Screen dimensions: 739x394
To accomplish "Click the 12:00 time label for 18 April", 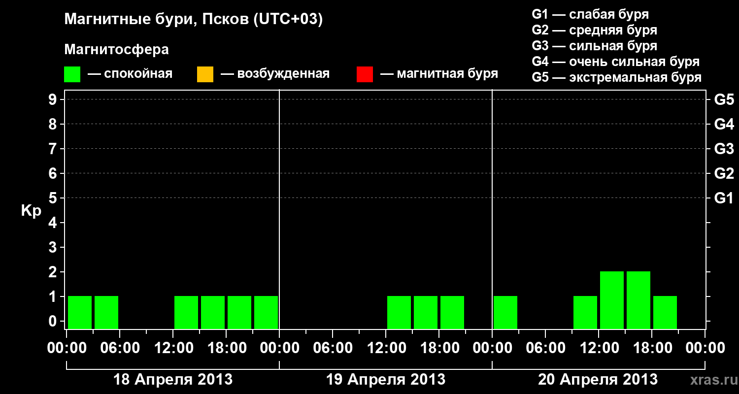I will tap(173, 348).
